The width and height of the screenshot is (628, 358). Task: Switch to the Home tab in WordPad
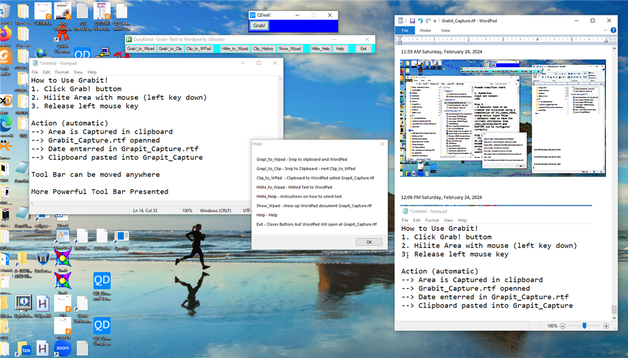tap(425, 31)
